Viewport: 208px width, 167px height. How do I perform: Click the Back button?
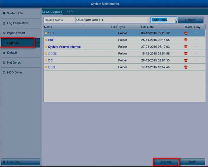pyautogui.click(x=192, y=162)
